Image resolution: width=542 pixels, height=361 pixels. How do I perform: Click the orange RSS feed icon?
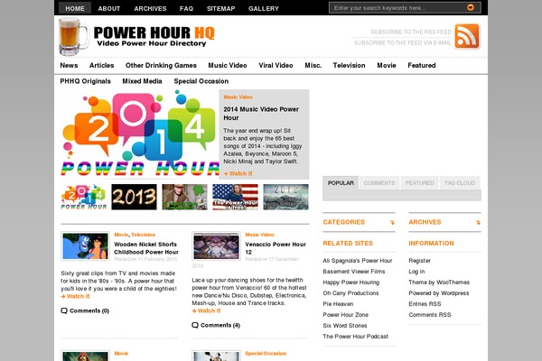coord(467,36)
